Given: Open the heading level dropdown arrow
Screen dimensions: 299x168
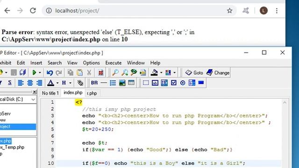Looking at the screenshot, I should (71, 83).
